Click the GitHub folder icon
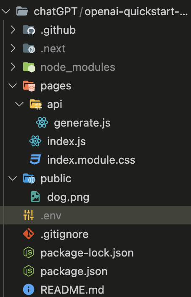This screenshot has height=297, width=191. click(x=29, y=30)
